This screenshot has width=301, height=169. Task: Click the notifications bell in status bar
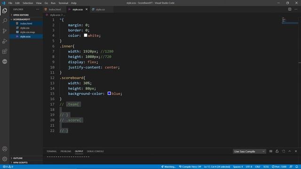click(297, 167)
